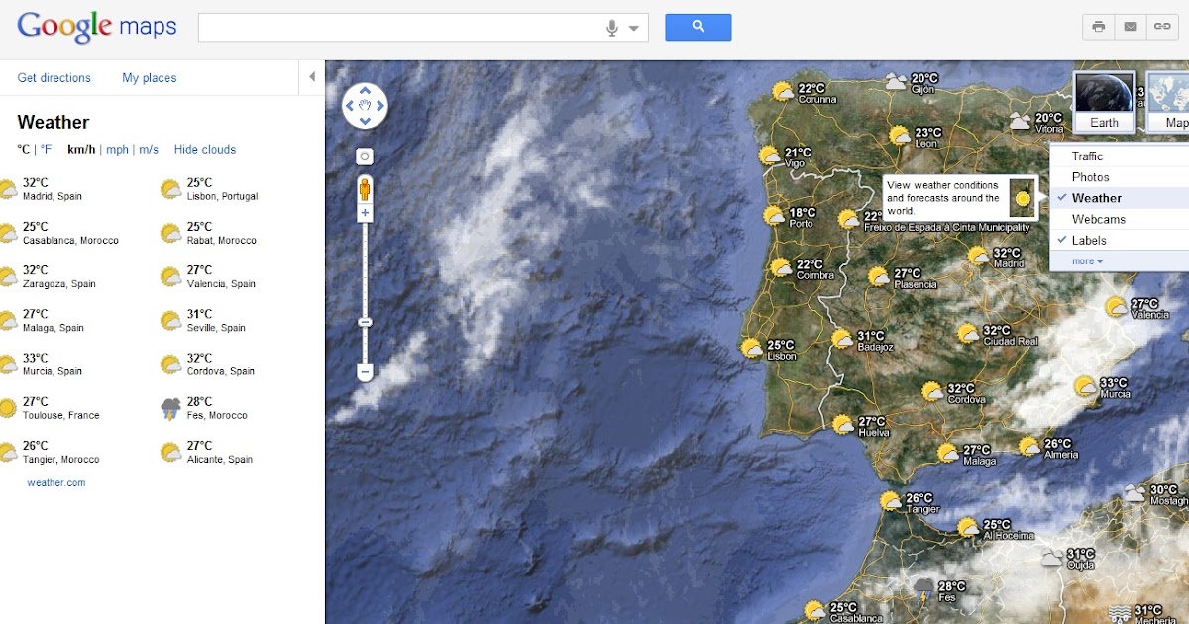Open the Get directions link
This screenshot has width=1189, height=624.
point(54,78)
